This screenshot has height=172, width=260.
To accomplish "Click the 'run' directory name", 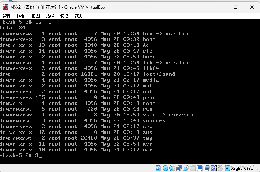I will tap(148, 109).
